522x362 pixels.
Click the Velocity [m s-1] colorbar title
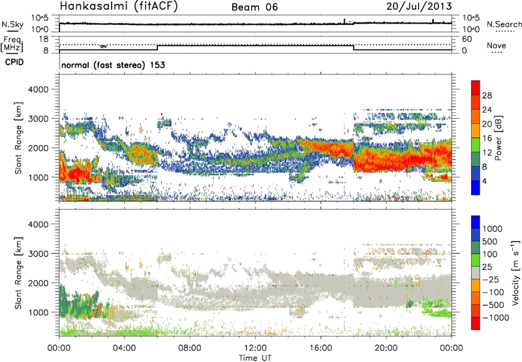pos(515,272)
